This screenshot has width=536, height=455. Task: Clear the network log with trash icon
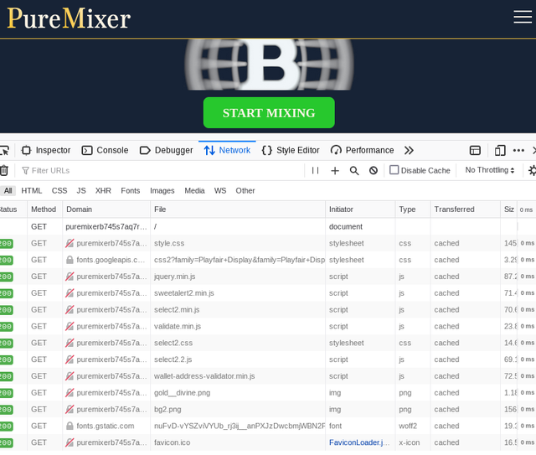pos(3,170)
